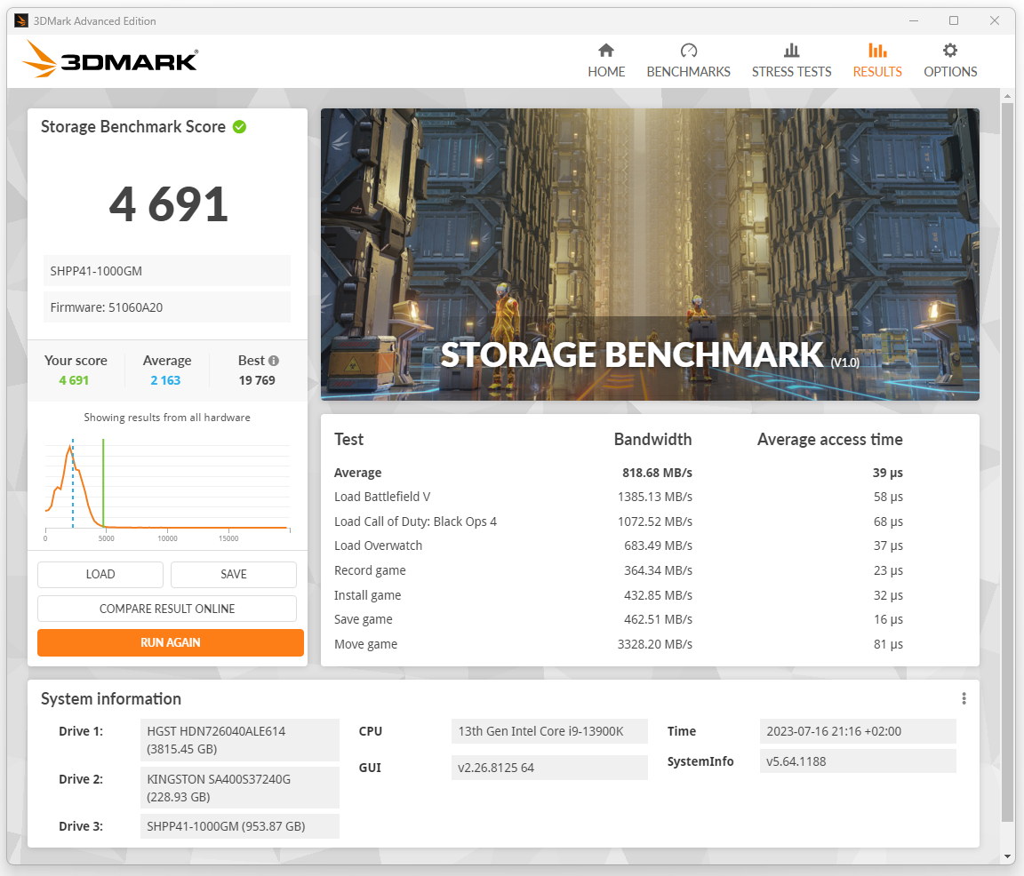Click the info icon next to Best
Viewport: 1024px width, 876px height.
click(x=274, y=361)
